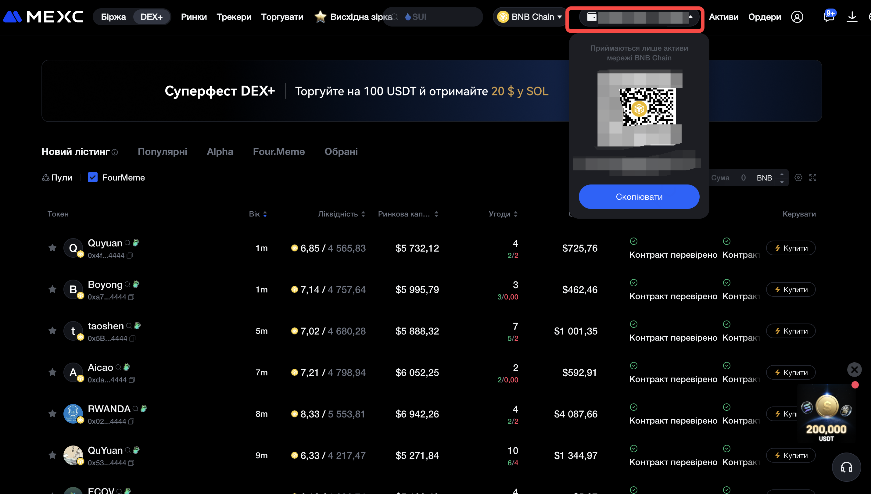Increase BNB amount with up stepper
Screen dimensions: 871x494
click(782, 174)
